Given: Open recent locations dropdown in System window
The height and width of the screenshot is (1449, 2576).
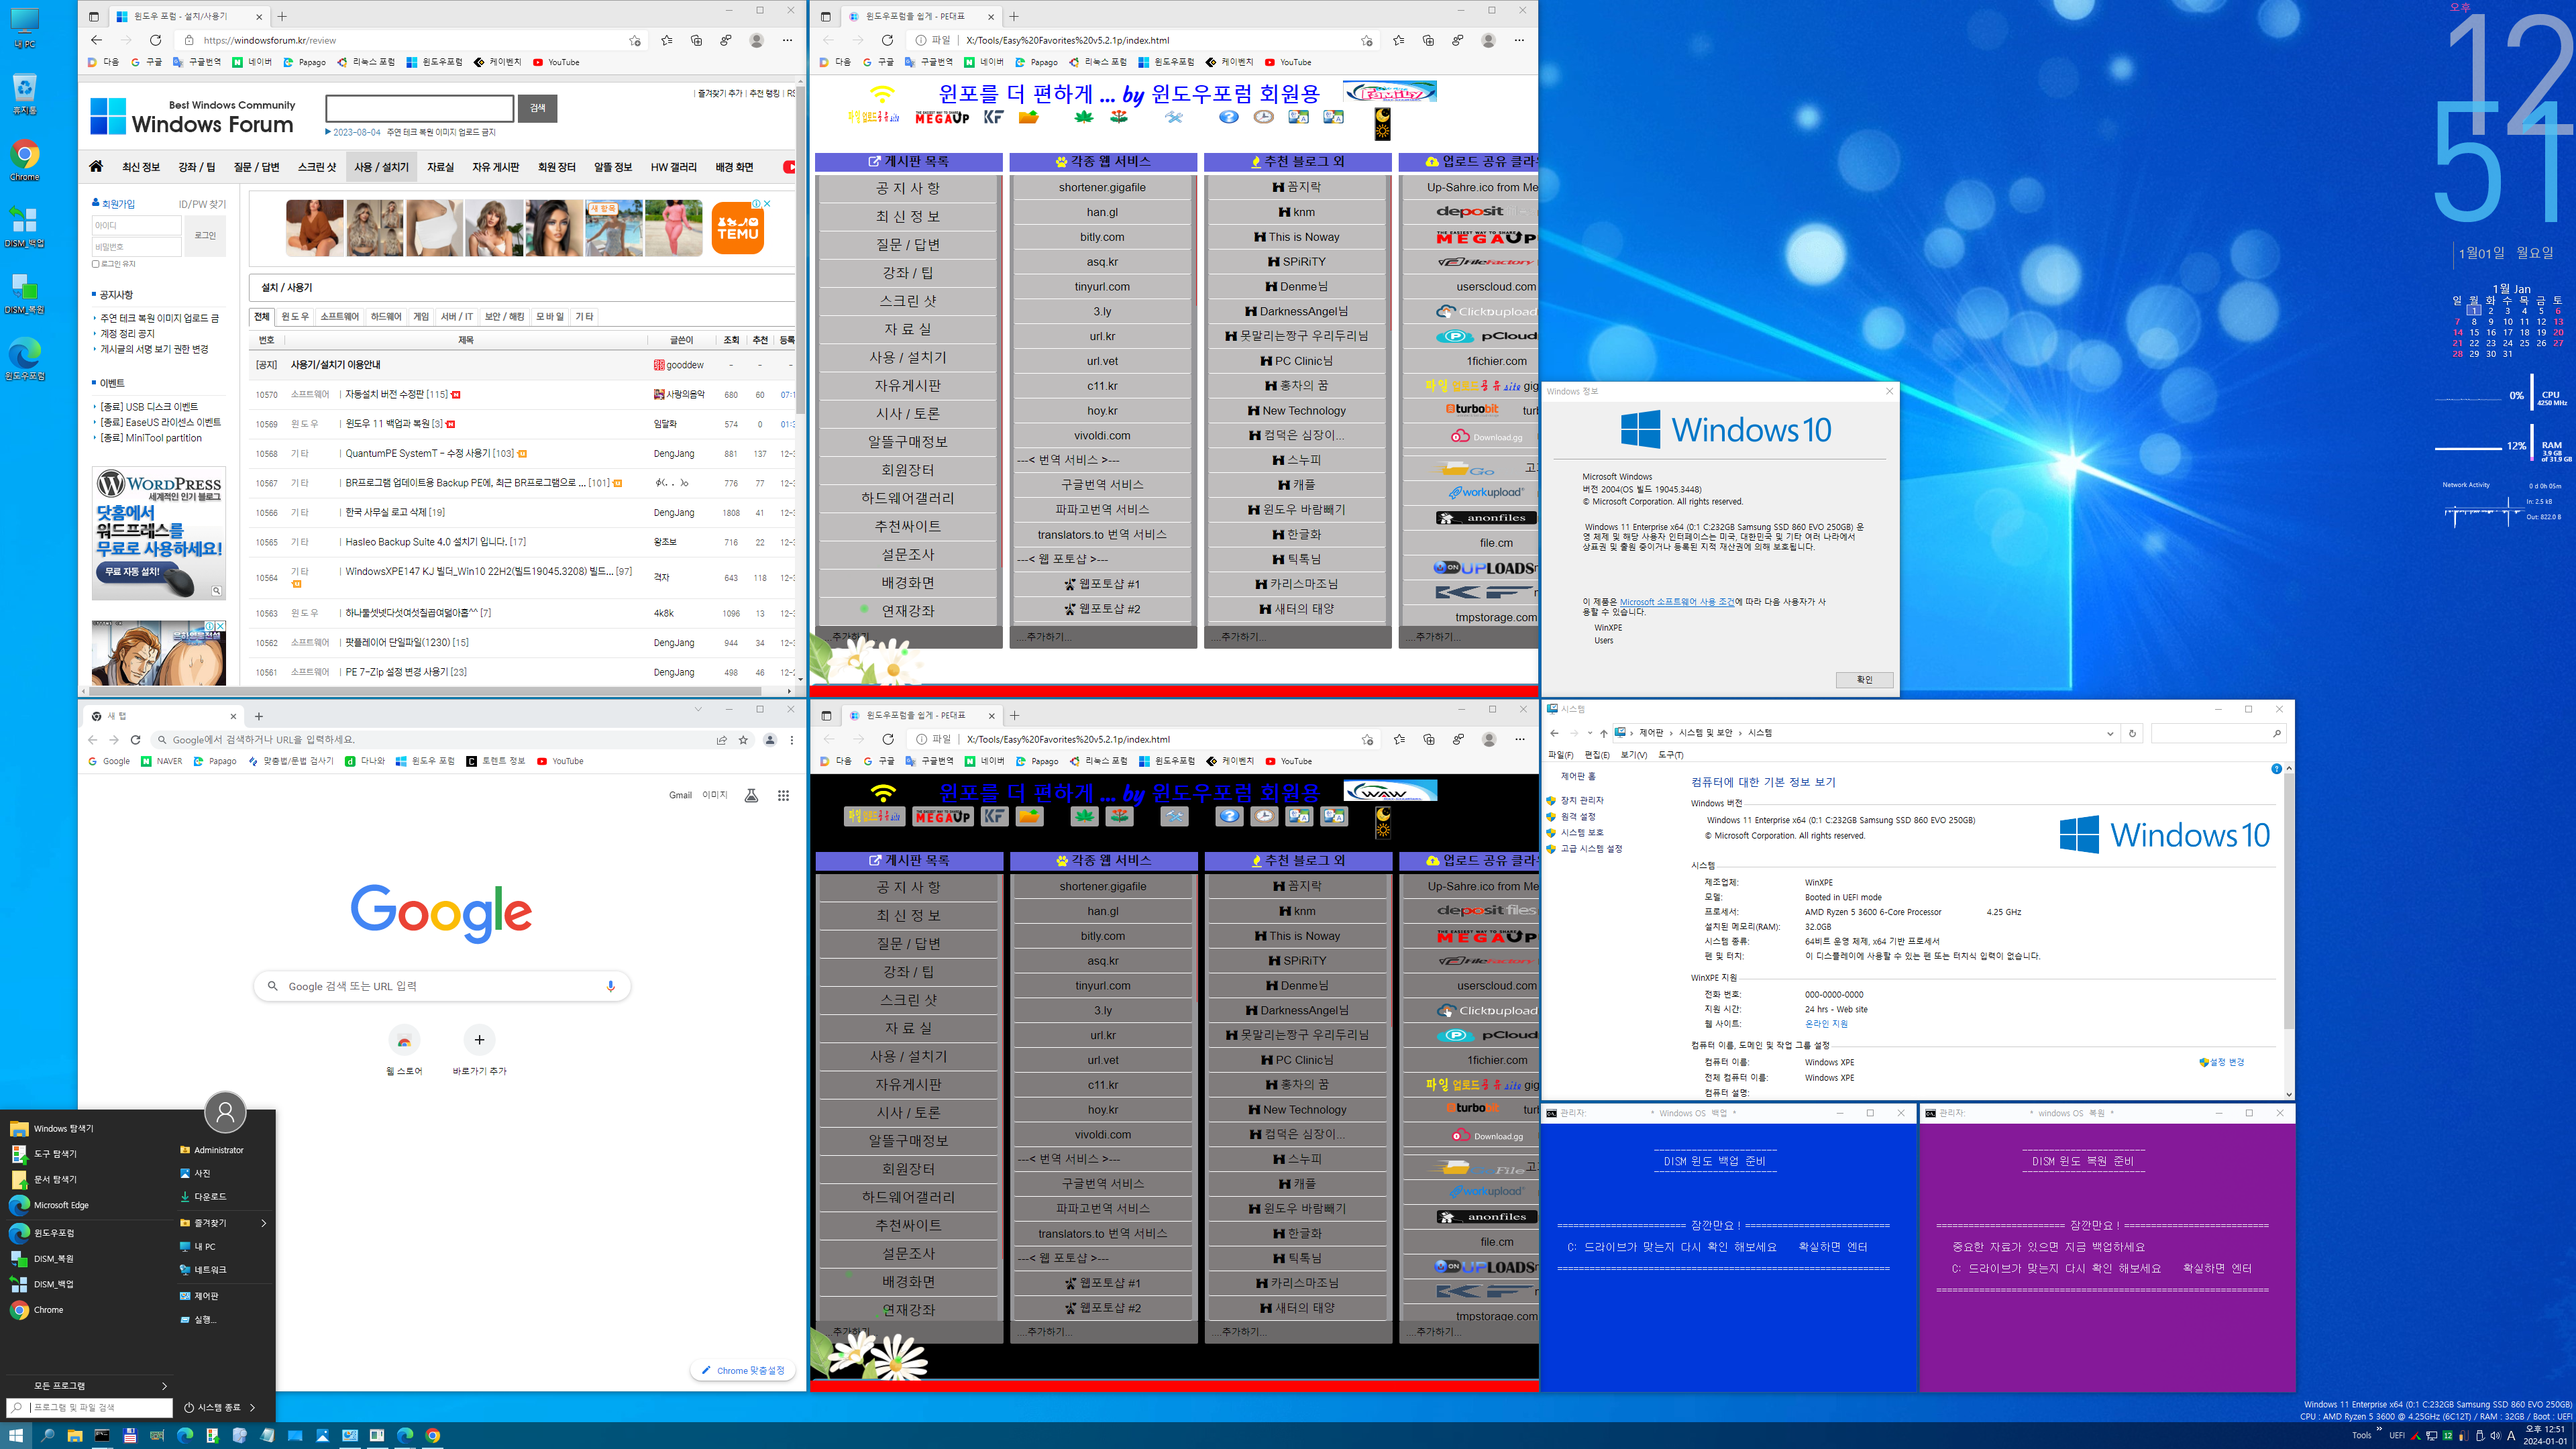Looking at the screenshot, I should coord(1589,733).
